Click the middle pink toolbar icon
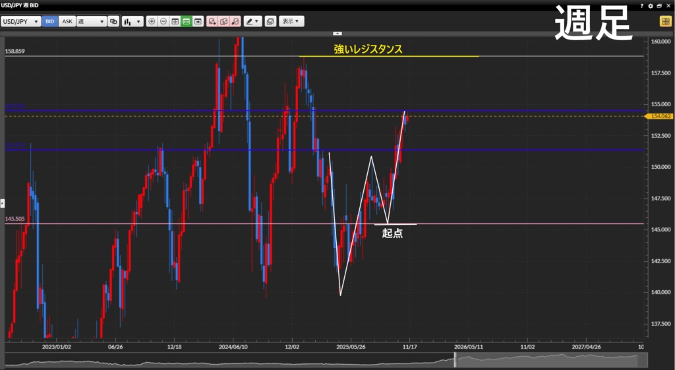675x370 pixels. [223, 21]
